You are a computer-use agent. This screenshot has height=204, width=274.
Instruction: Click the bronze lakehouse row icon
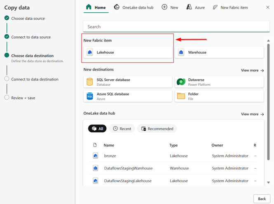point(96,156)
